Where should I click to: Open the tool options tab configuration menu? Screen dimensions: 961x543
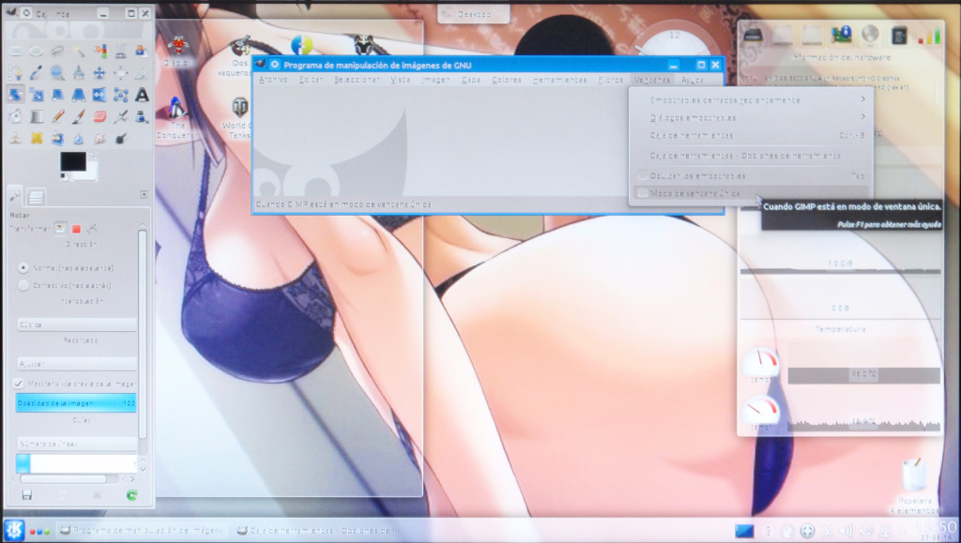[144, 195]
